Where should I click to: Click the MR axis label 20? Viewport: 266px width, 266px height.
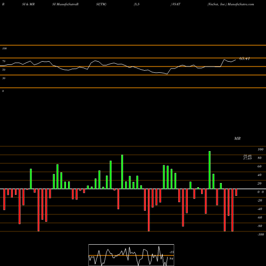(x=260, y=184)
